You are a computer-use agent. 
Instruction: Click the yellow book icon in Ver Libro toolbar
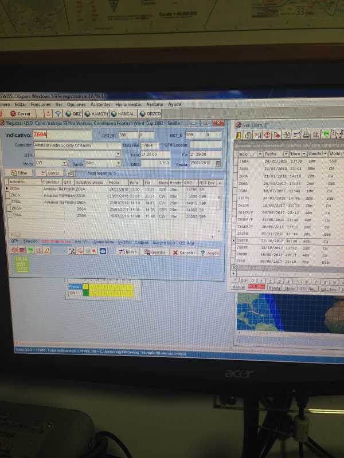(239, 135)
